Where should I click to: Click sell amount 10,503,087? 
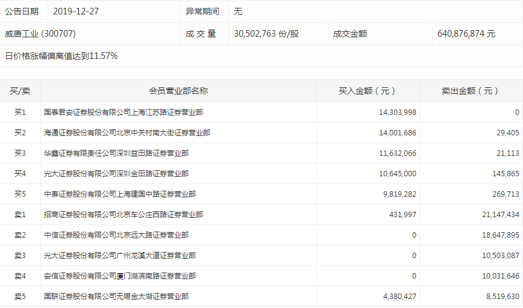[501, 256]
